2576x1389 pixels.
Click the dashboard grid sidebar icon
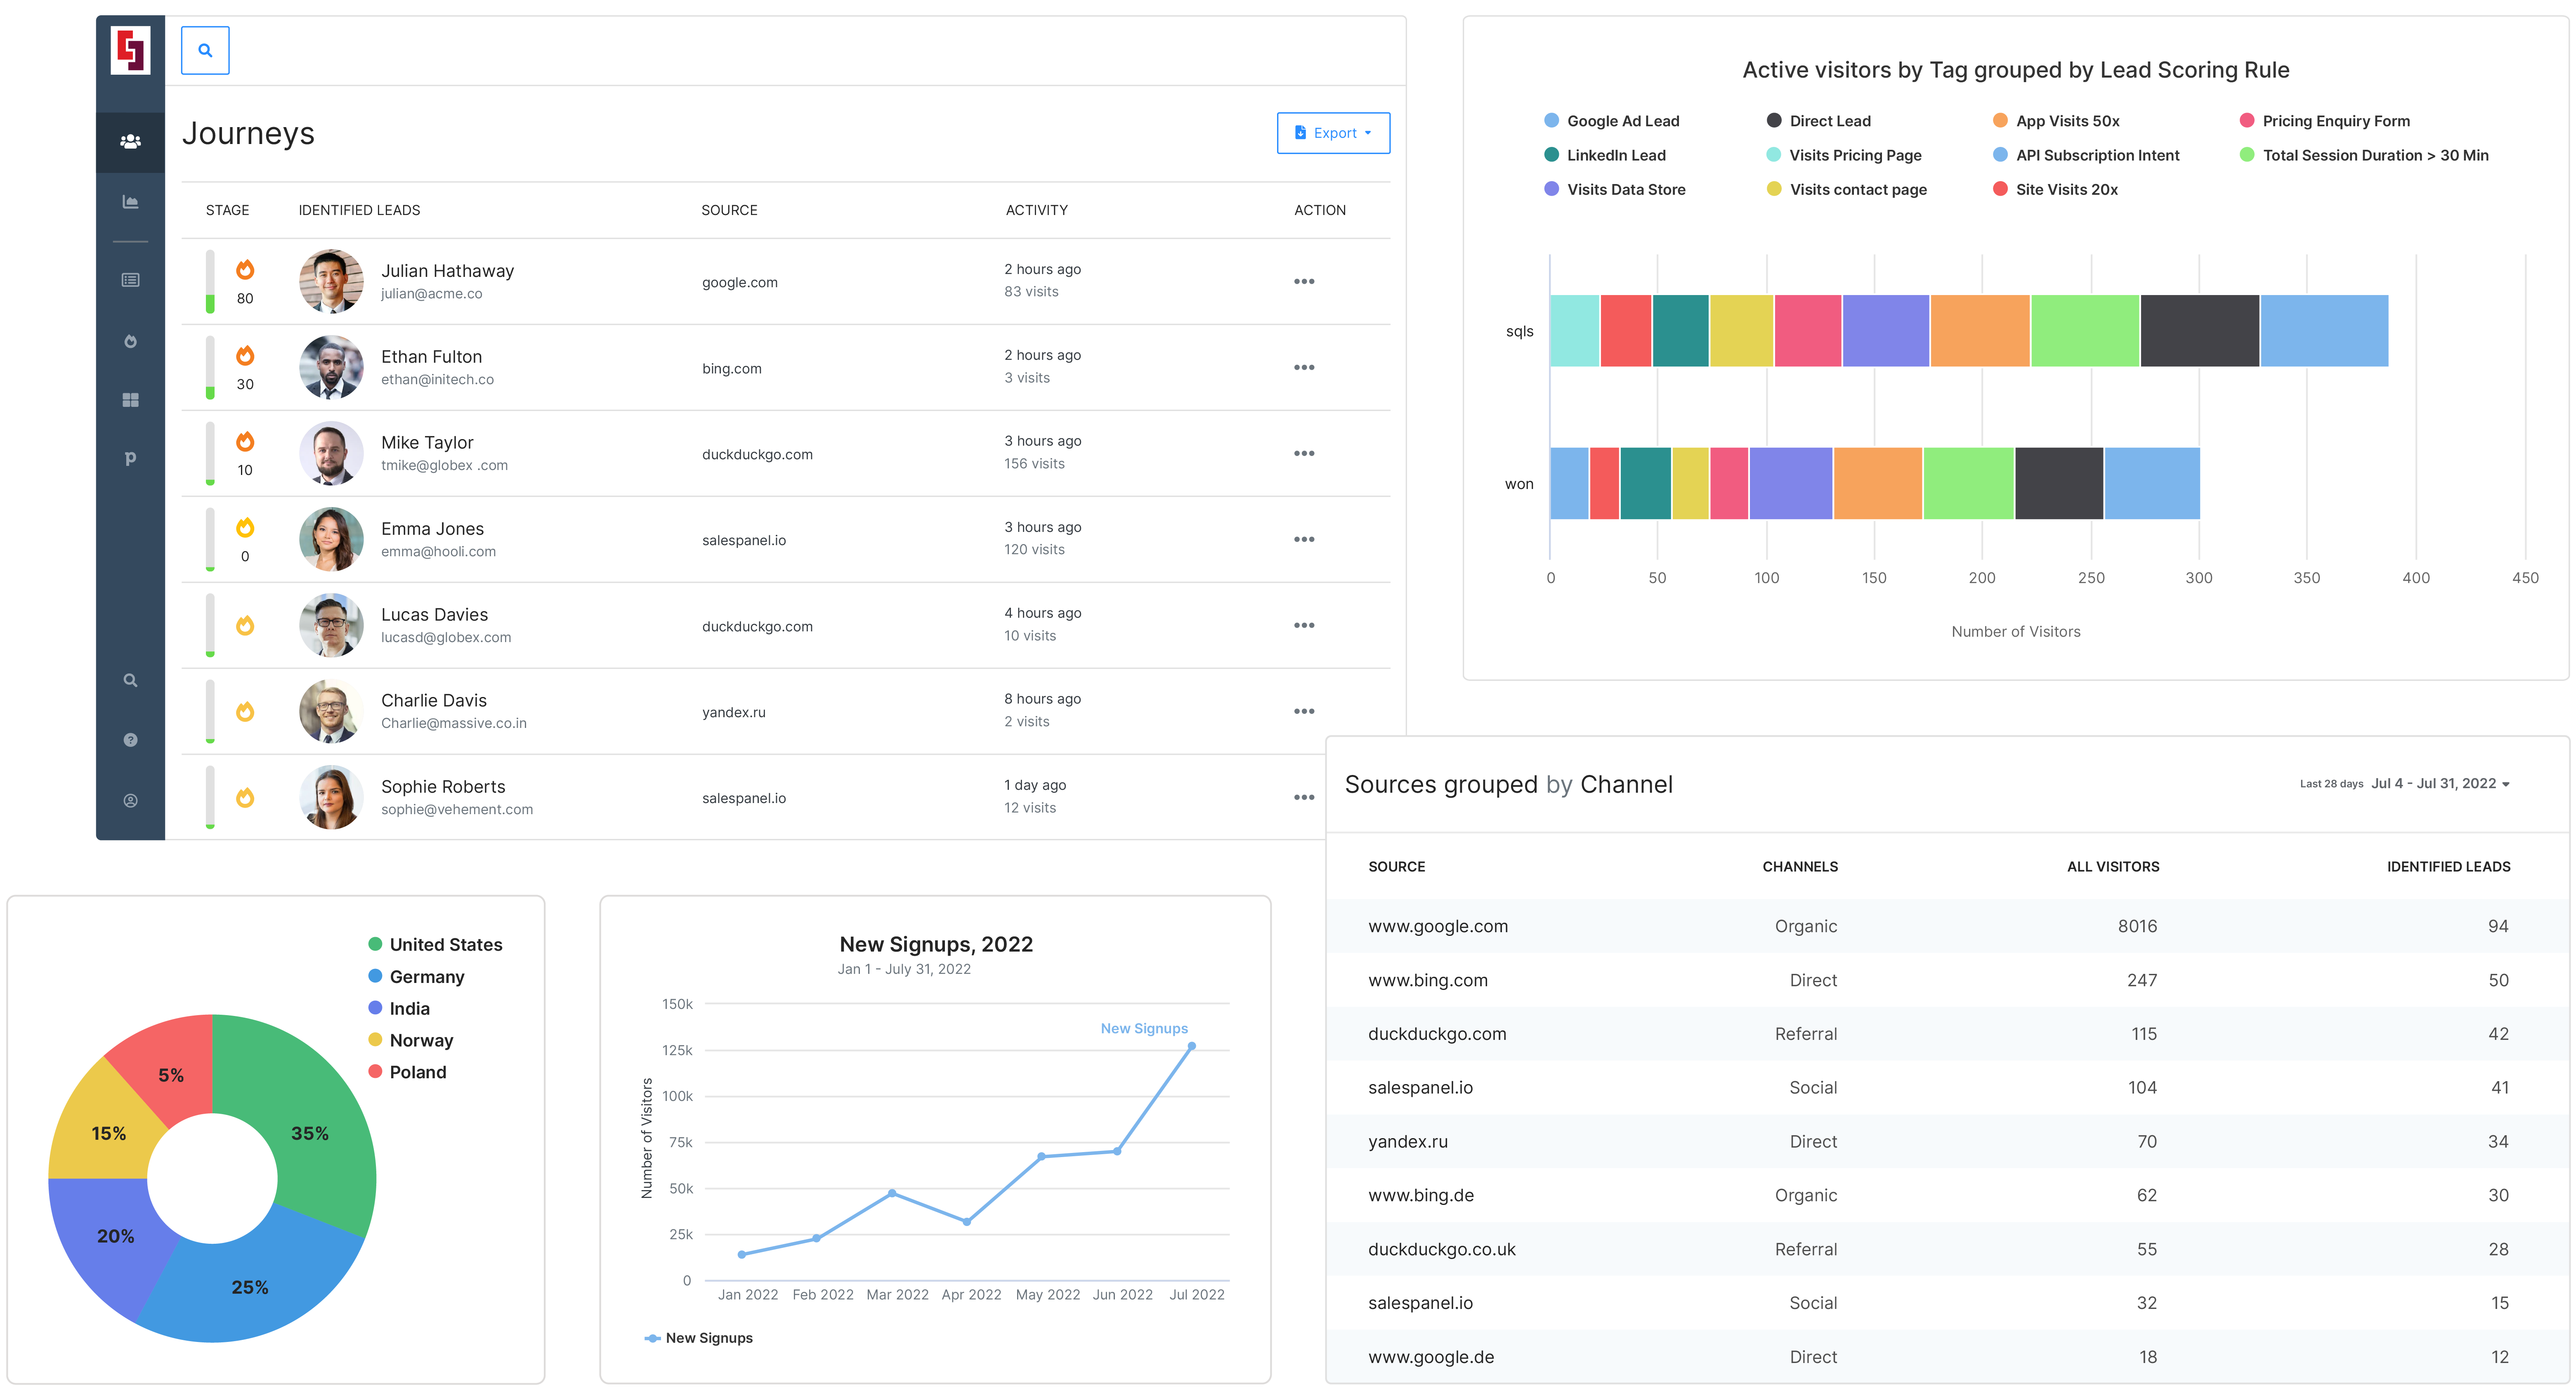(x=130, y=400)
